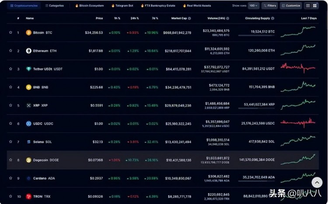This screenshot has width=328, height=204.
Task: Show Volume(24h) info tooltip icon
Action: 227,18
